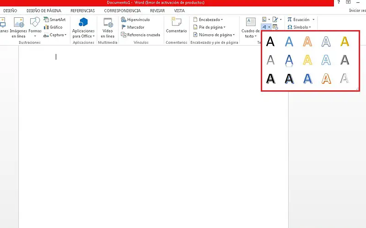Choose the faded light gray WordArt style
The image size is (366, 228).
point(344,78)
